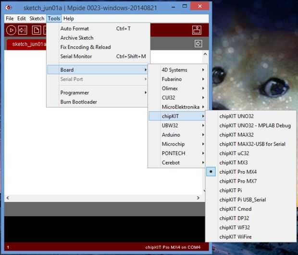Select chipKIT Pro MX4 radio option
The height and width of the screenshot is (255, 298).
click(x=251, y=172)
